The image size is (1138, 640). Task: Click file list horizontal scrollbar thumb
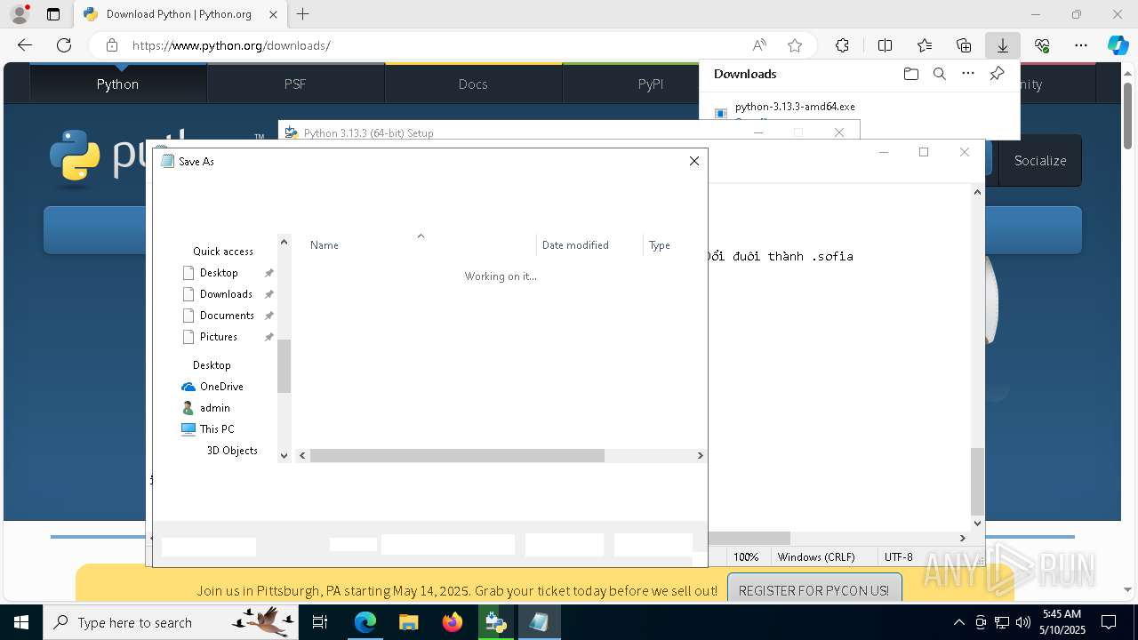457,455
